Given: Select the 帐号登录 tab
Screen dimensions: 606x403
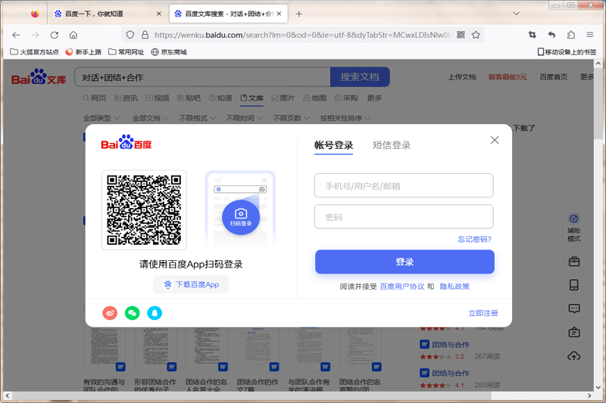Looking at the screenshot, I should click(x=333, y=145).
